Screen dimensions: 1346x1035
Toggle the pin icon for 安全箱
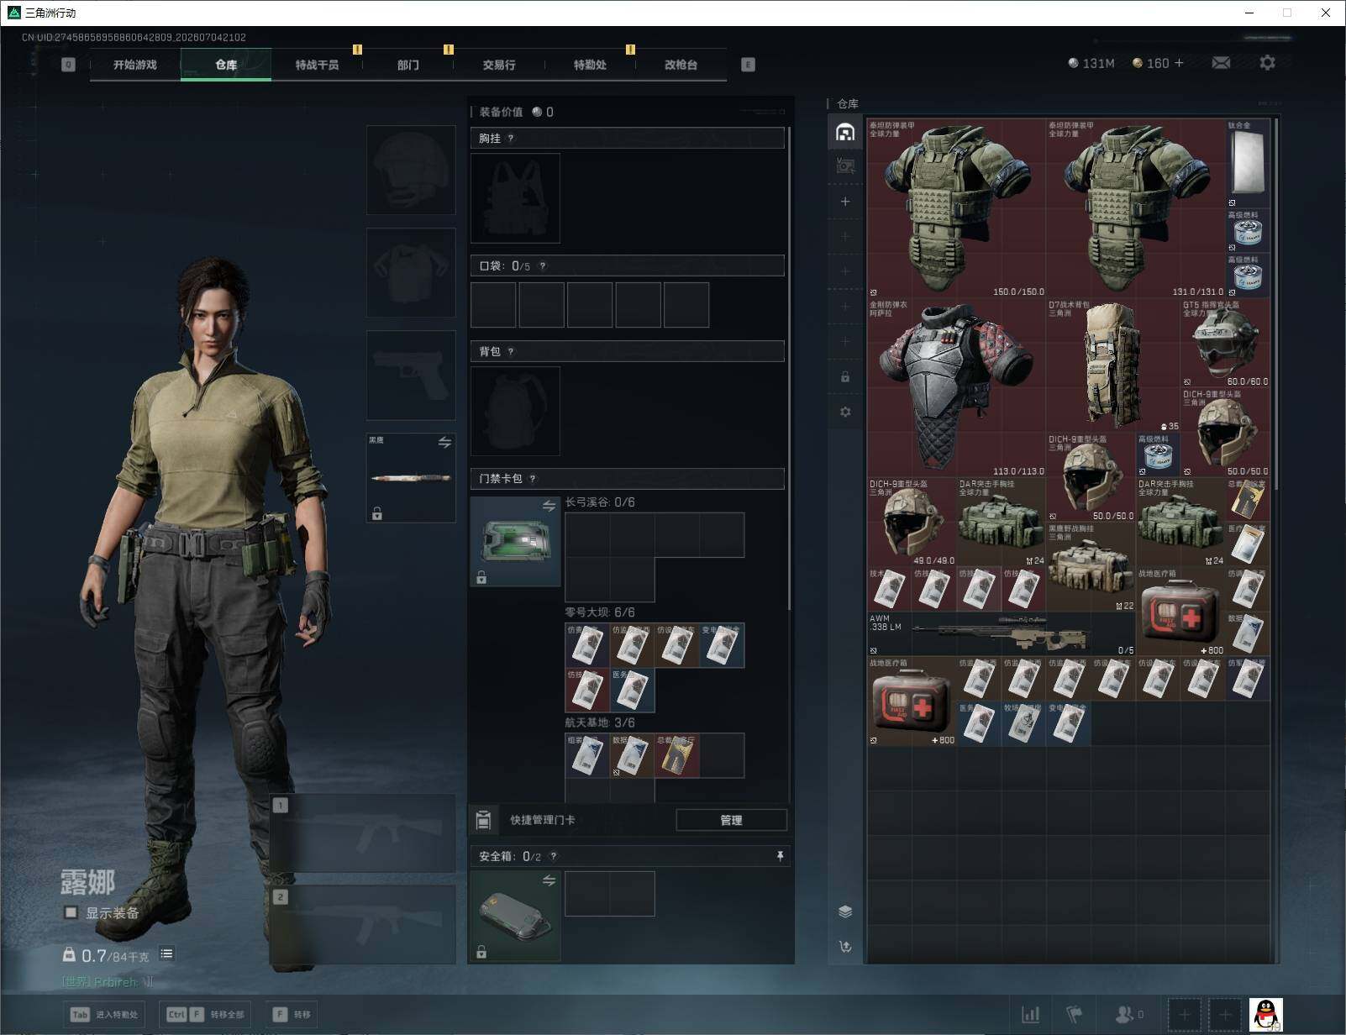click(780, 856)
